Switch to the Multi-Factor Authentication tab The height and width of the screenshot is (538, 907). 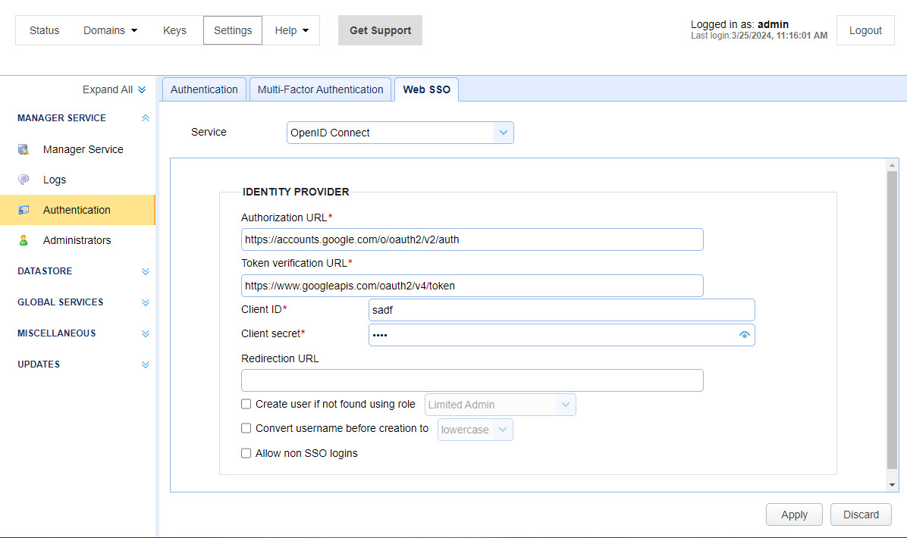320,89
